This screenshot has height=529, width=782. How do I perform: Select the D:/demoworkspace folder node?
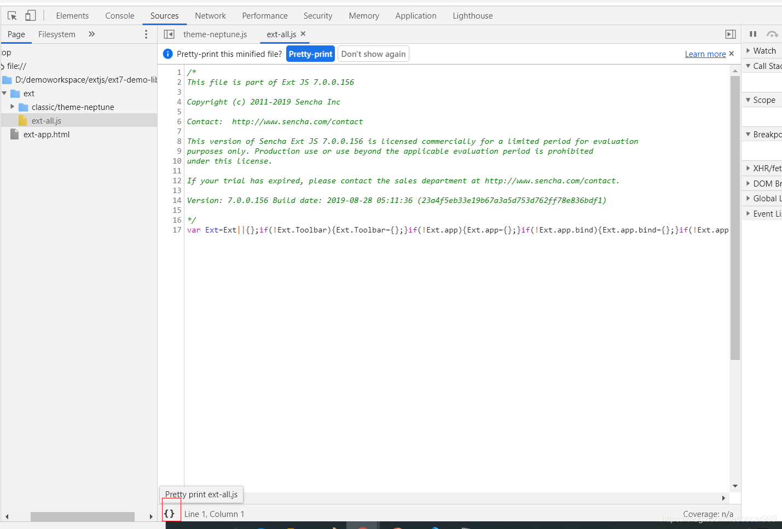(x=79, y=80)
